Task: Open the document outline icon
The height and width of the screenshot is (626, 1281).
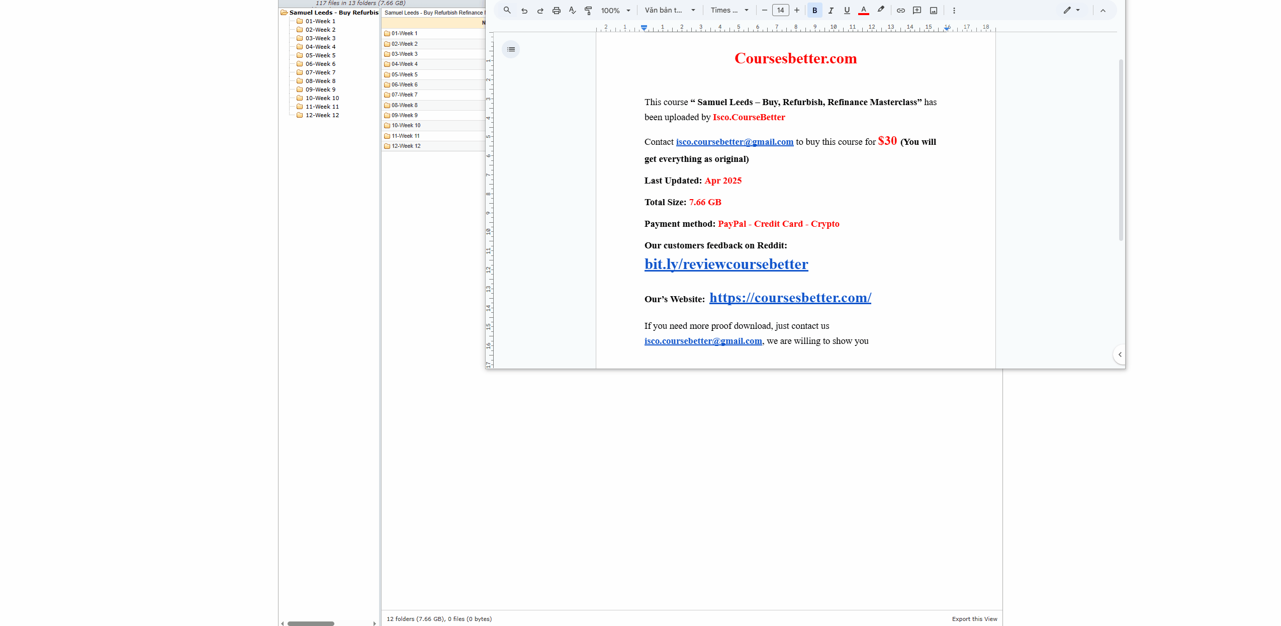Action: [x=511, y=49]
